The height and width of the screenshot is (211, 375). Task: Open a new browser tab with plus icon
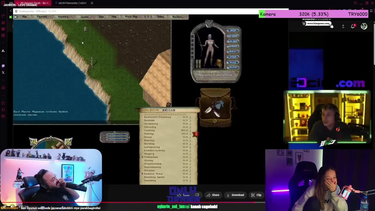click(92, 3)
